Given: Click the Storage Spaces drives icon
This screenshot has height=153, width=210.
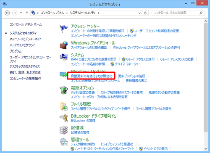Looking at the screenshot, I should 64,130.
